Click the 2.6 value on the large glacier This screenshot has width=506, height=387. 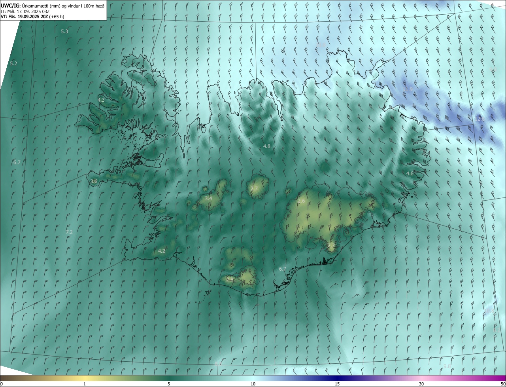click(301, 201)
